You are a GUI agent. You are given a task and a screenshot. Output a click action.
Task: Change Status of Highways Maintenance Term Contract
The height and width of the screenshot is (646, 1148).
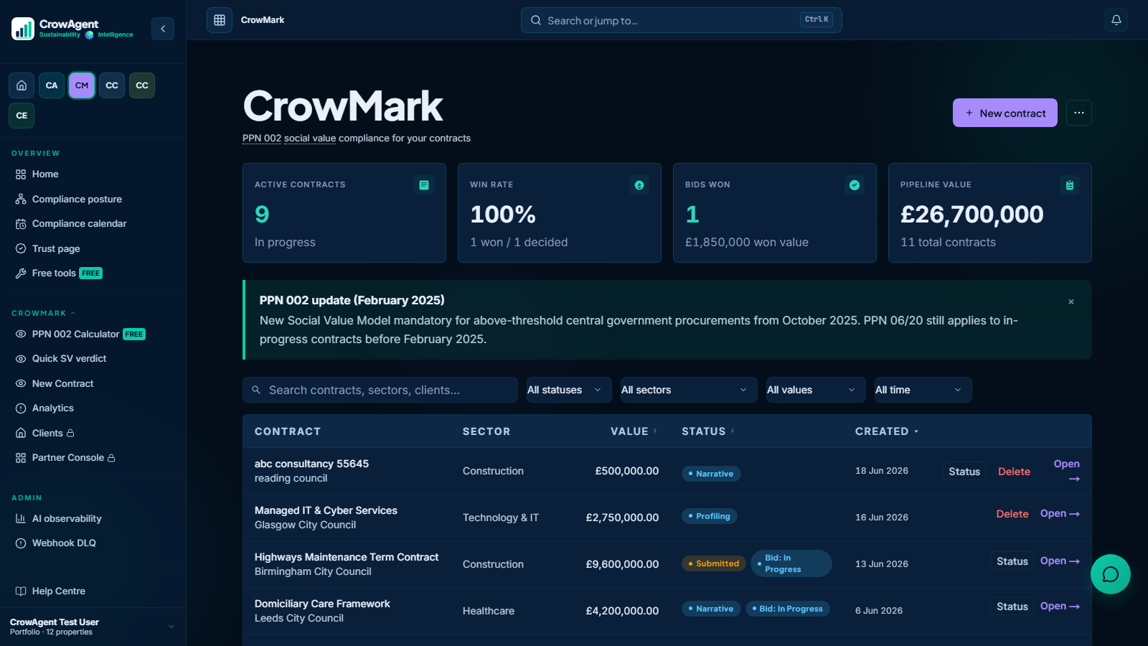click(x=1012, y=561)
